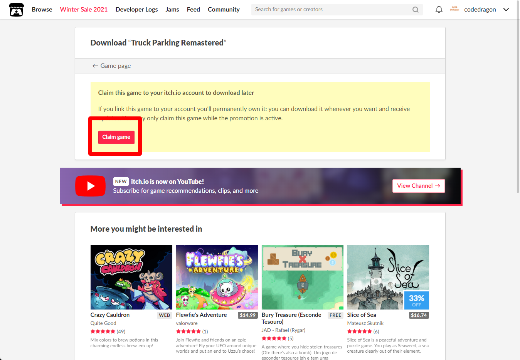Open the Feed page
This screenshot has width=520, height=360.
click(194, 10)
